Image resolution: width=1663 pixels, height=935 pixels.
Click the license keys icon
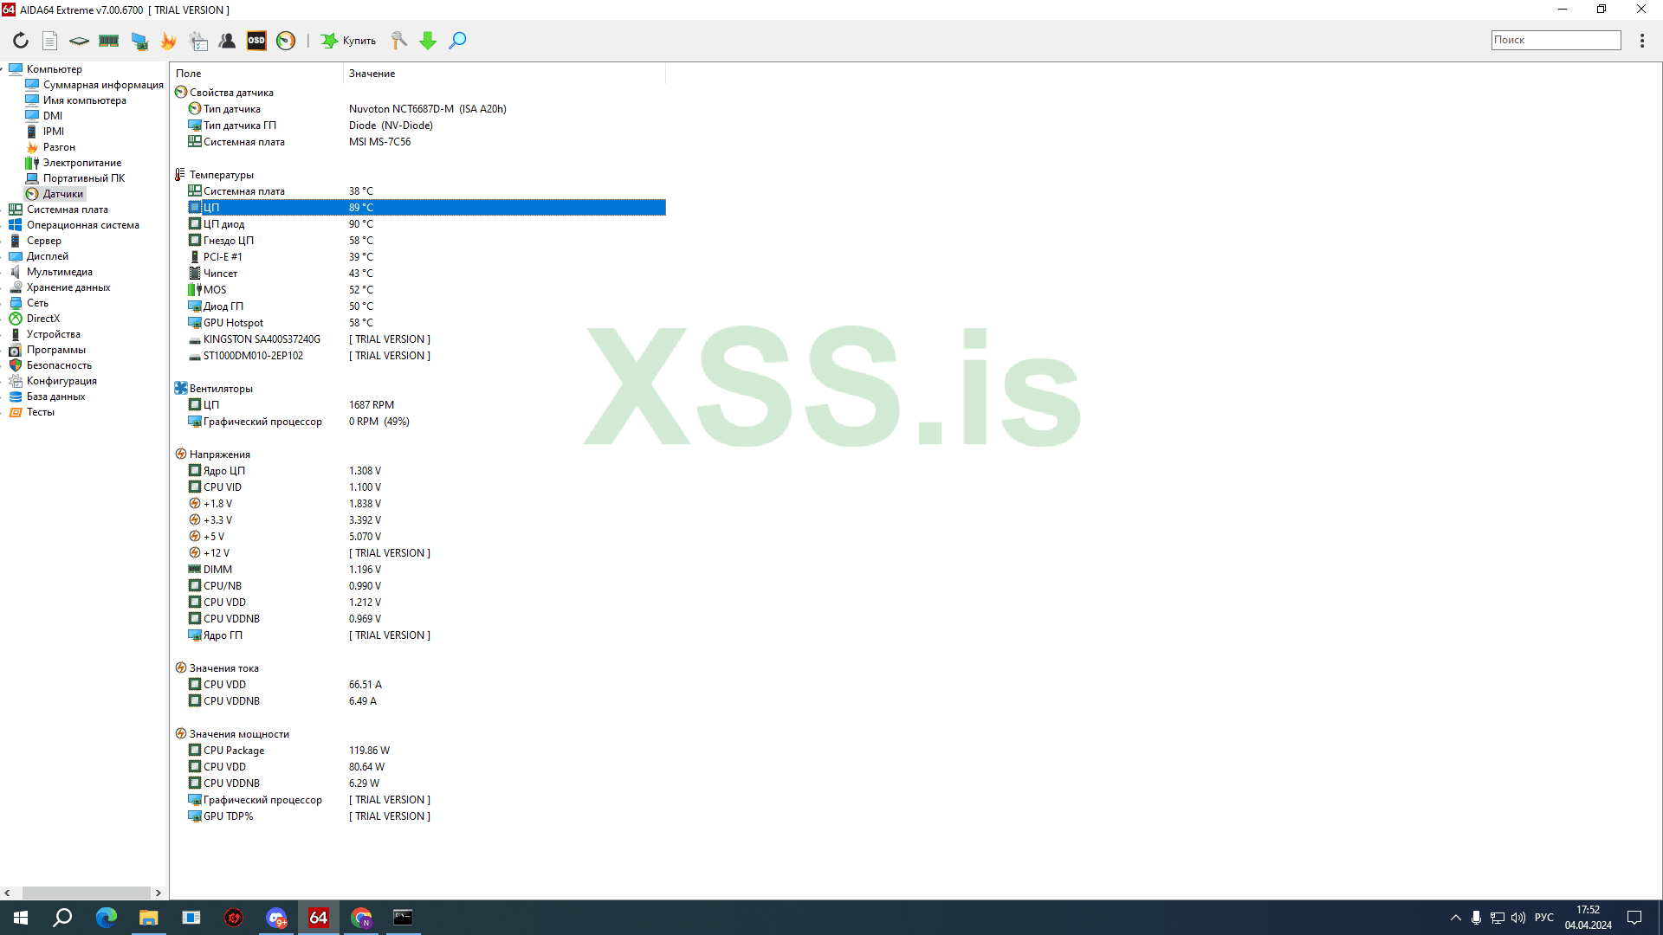398,41
